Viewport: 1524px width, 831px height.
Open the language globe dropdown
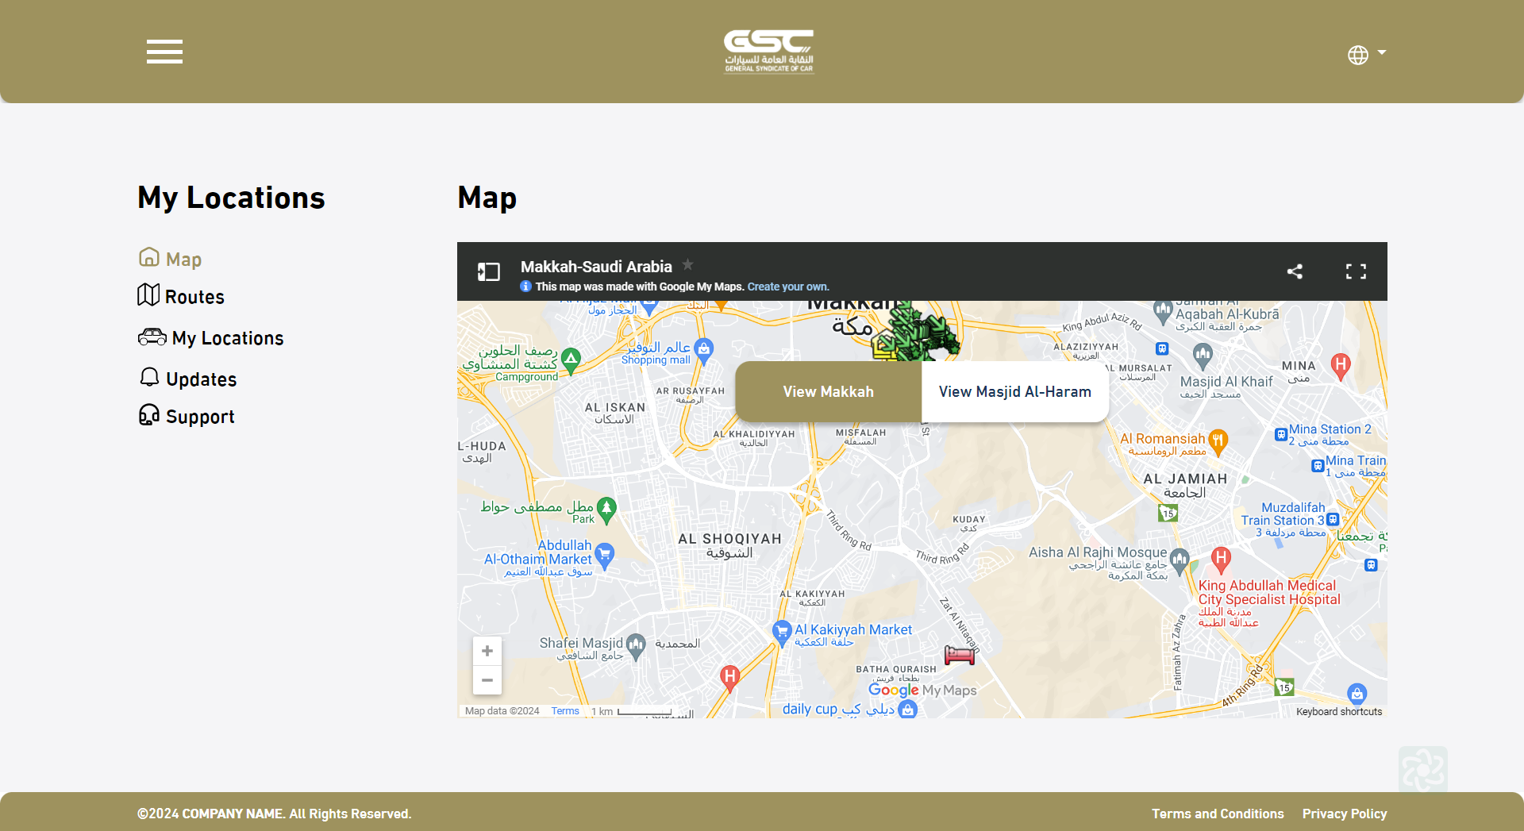coord(1365,54)
